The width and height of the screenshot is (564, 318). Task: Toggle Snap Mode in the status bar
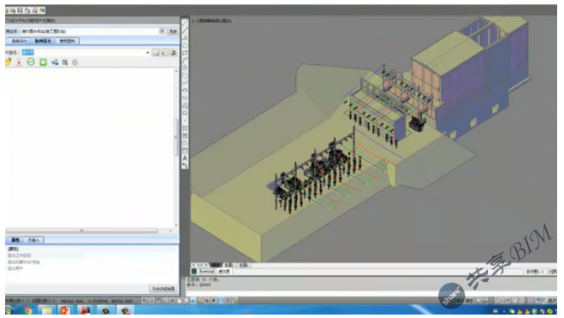coord(151,300)
